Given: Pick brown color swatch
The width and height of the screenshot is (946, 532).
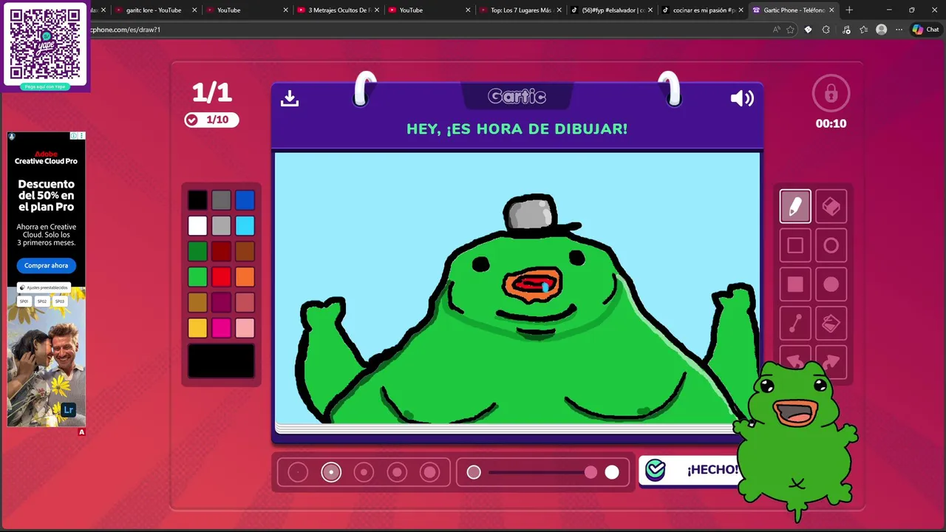Looking at the screenshot, I should tap(245, 251).
